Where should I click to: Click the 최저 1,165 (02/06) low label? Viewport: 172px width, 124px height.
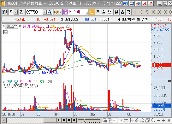click(x=44, y=73)
